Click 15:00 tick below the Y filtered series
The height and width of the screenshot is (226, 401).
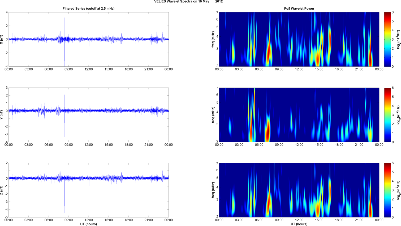(x=109, y=145)
